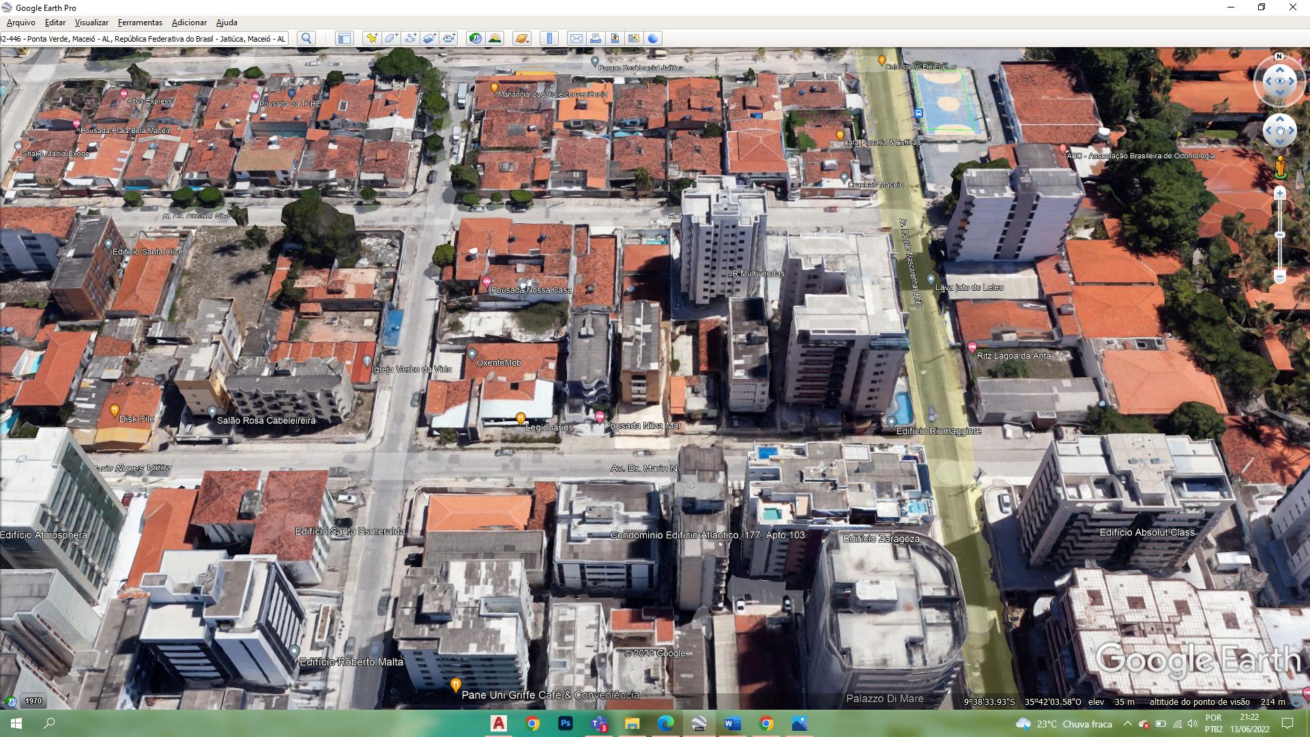Add a new polygon

pyautogui.click(x=391, y=38)
